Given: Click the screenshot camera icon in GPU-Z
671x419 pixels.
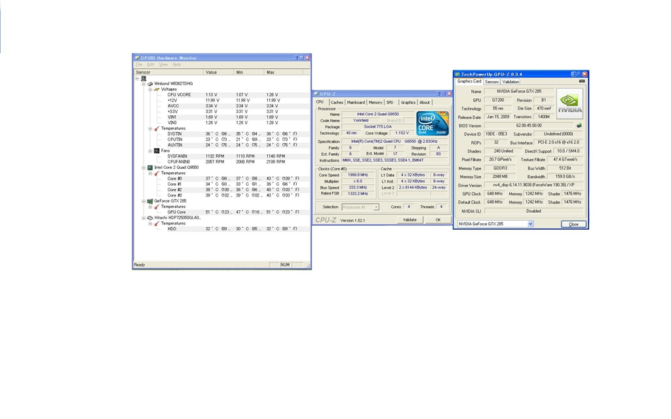Looking at the screenshot, I should click(582, 81).
